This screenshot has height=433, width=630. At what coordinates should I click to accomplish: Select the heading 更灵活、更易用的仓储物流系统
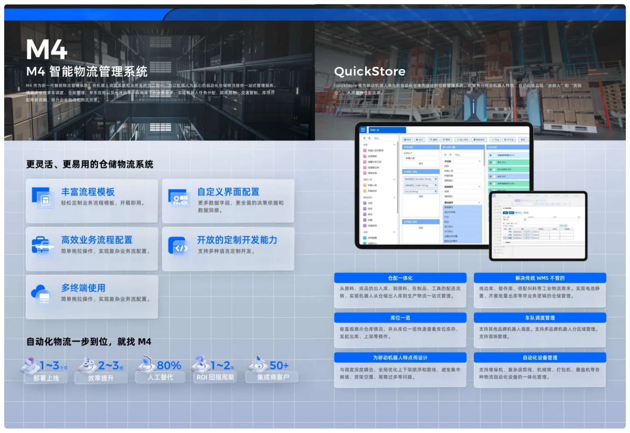tap(90, 164)
